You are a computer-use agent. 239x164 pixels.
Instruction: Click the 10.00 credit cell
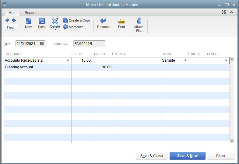tap(102, 67)
